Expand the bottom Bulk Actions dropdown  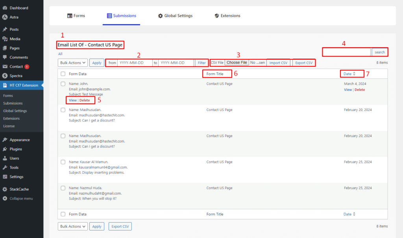pos(72,226)
